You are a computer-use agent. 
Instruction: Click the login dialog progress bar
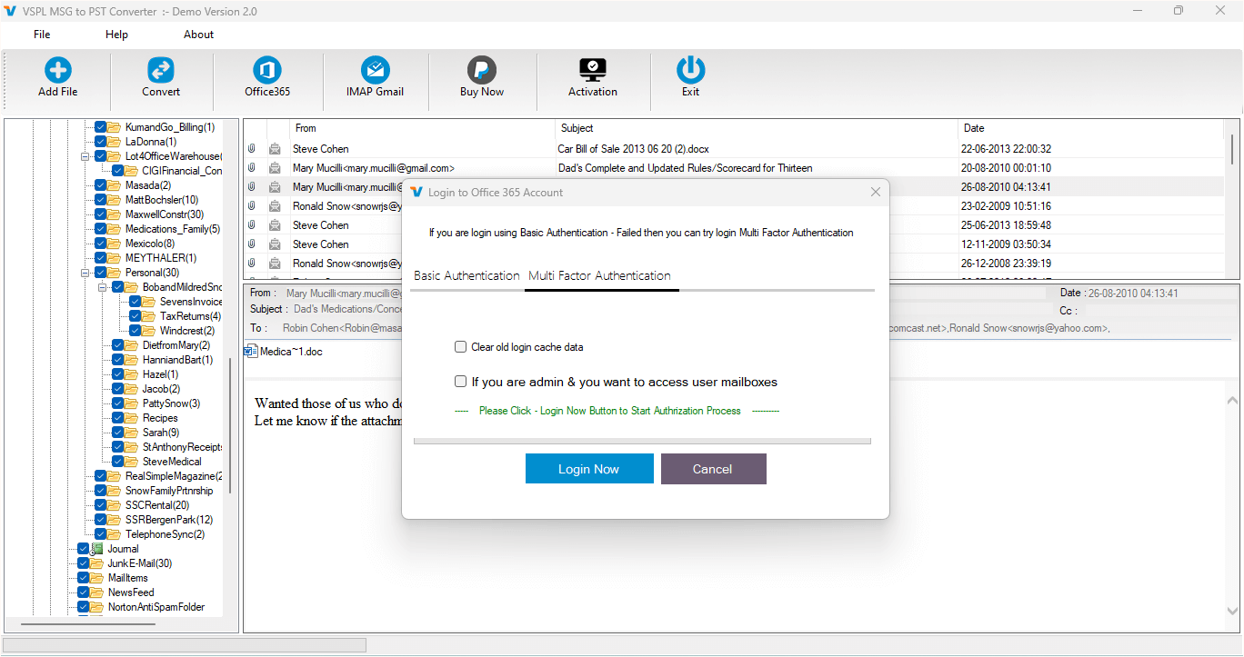[642, 441]
